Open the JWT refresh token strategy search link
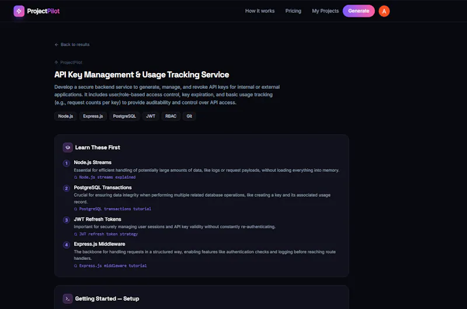 (x=106, y=234)
